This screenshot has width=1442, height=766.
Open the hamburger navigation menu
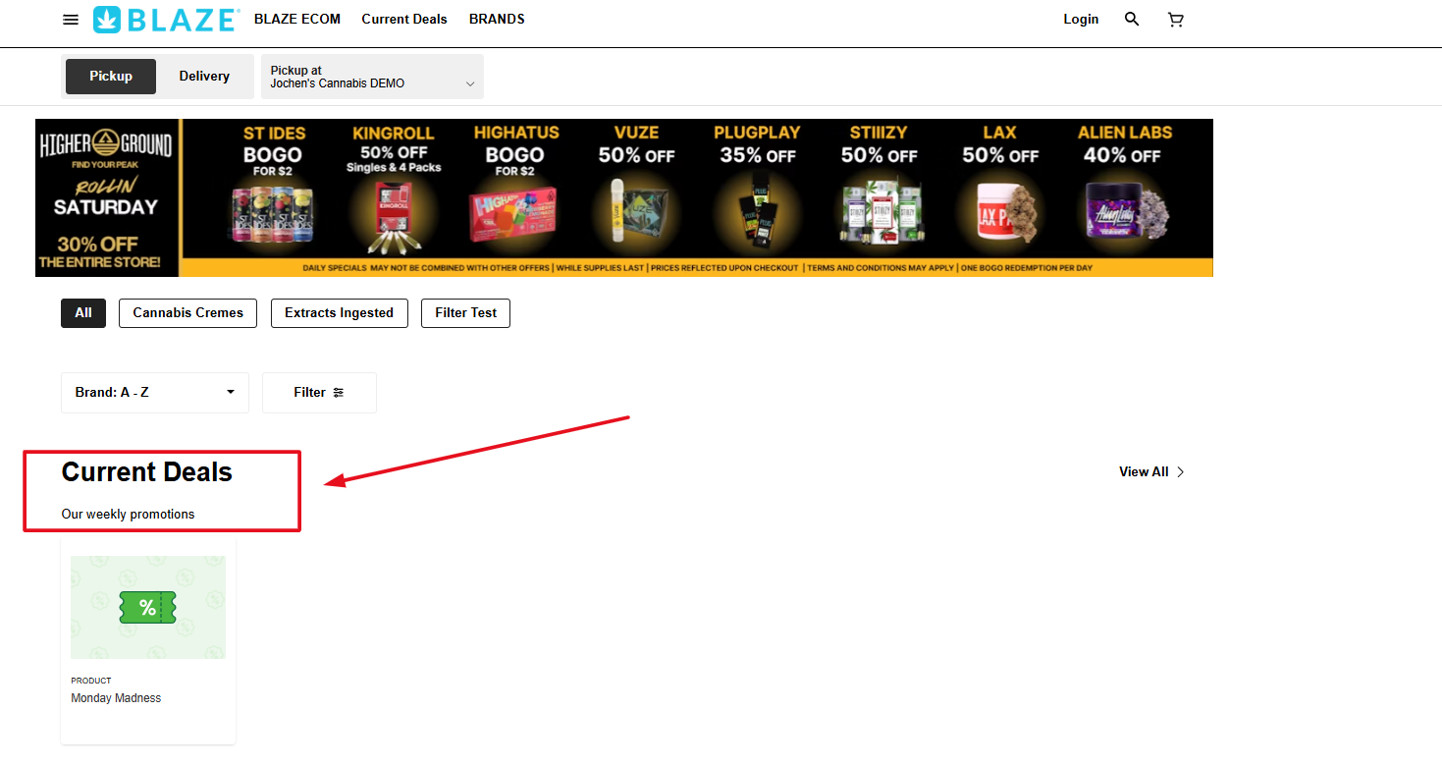coord(71,20)
